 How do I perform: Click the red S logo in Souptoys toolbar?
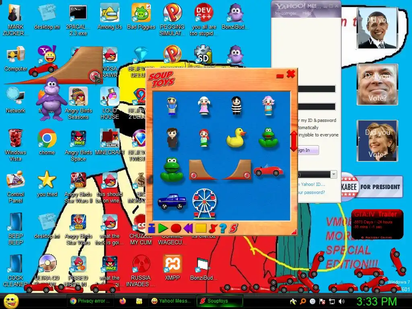coord(233,228)
